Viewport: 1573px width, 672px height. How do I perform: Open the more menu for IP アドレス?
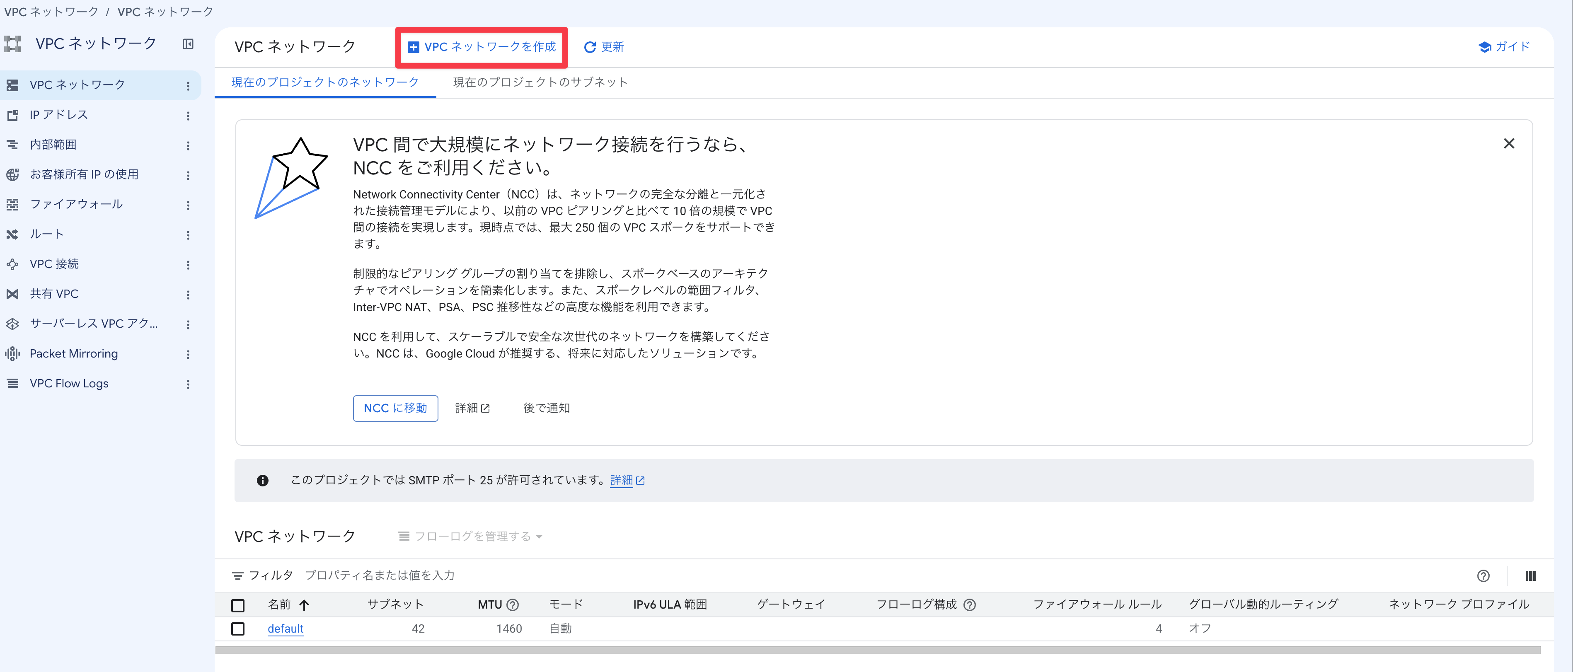(x=188, y=116)
